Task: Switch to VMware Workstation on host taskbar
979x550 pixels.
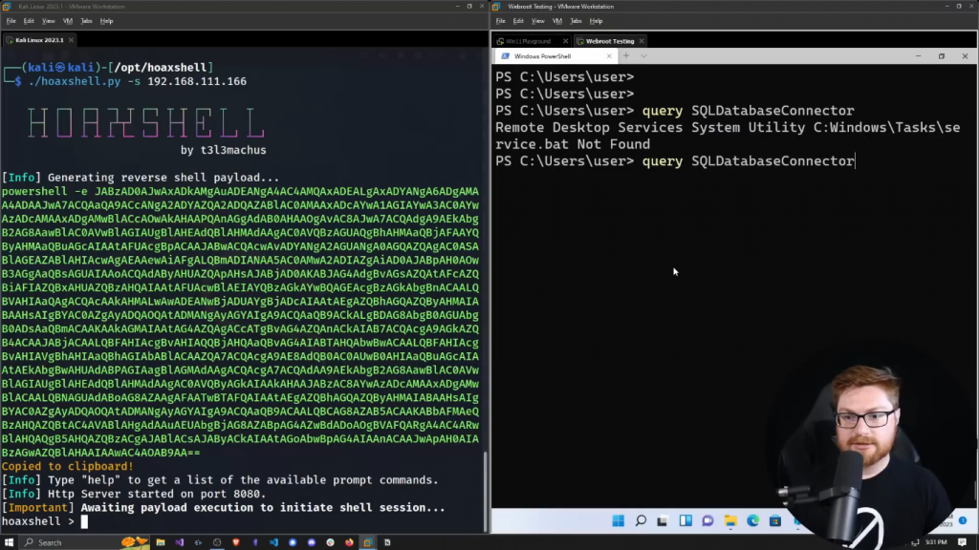Action: [x=368, y=542]
